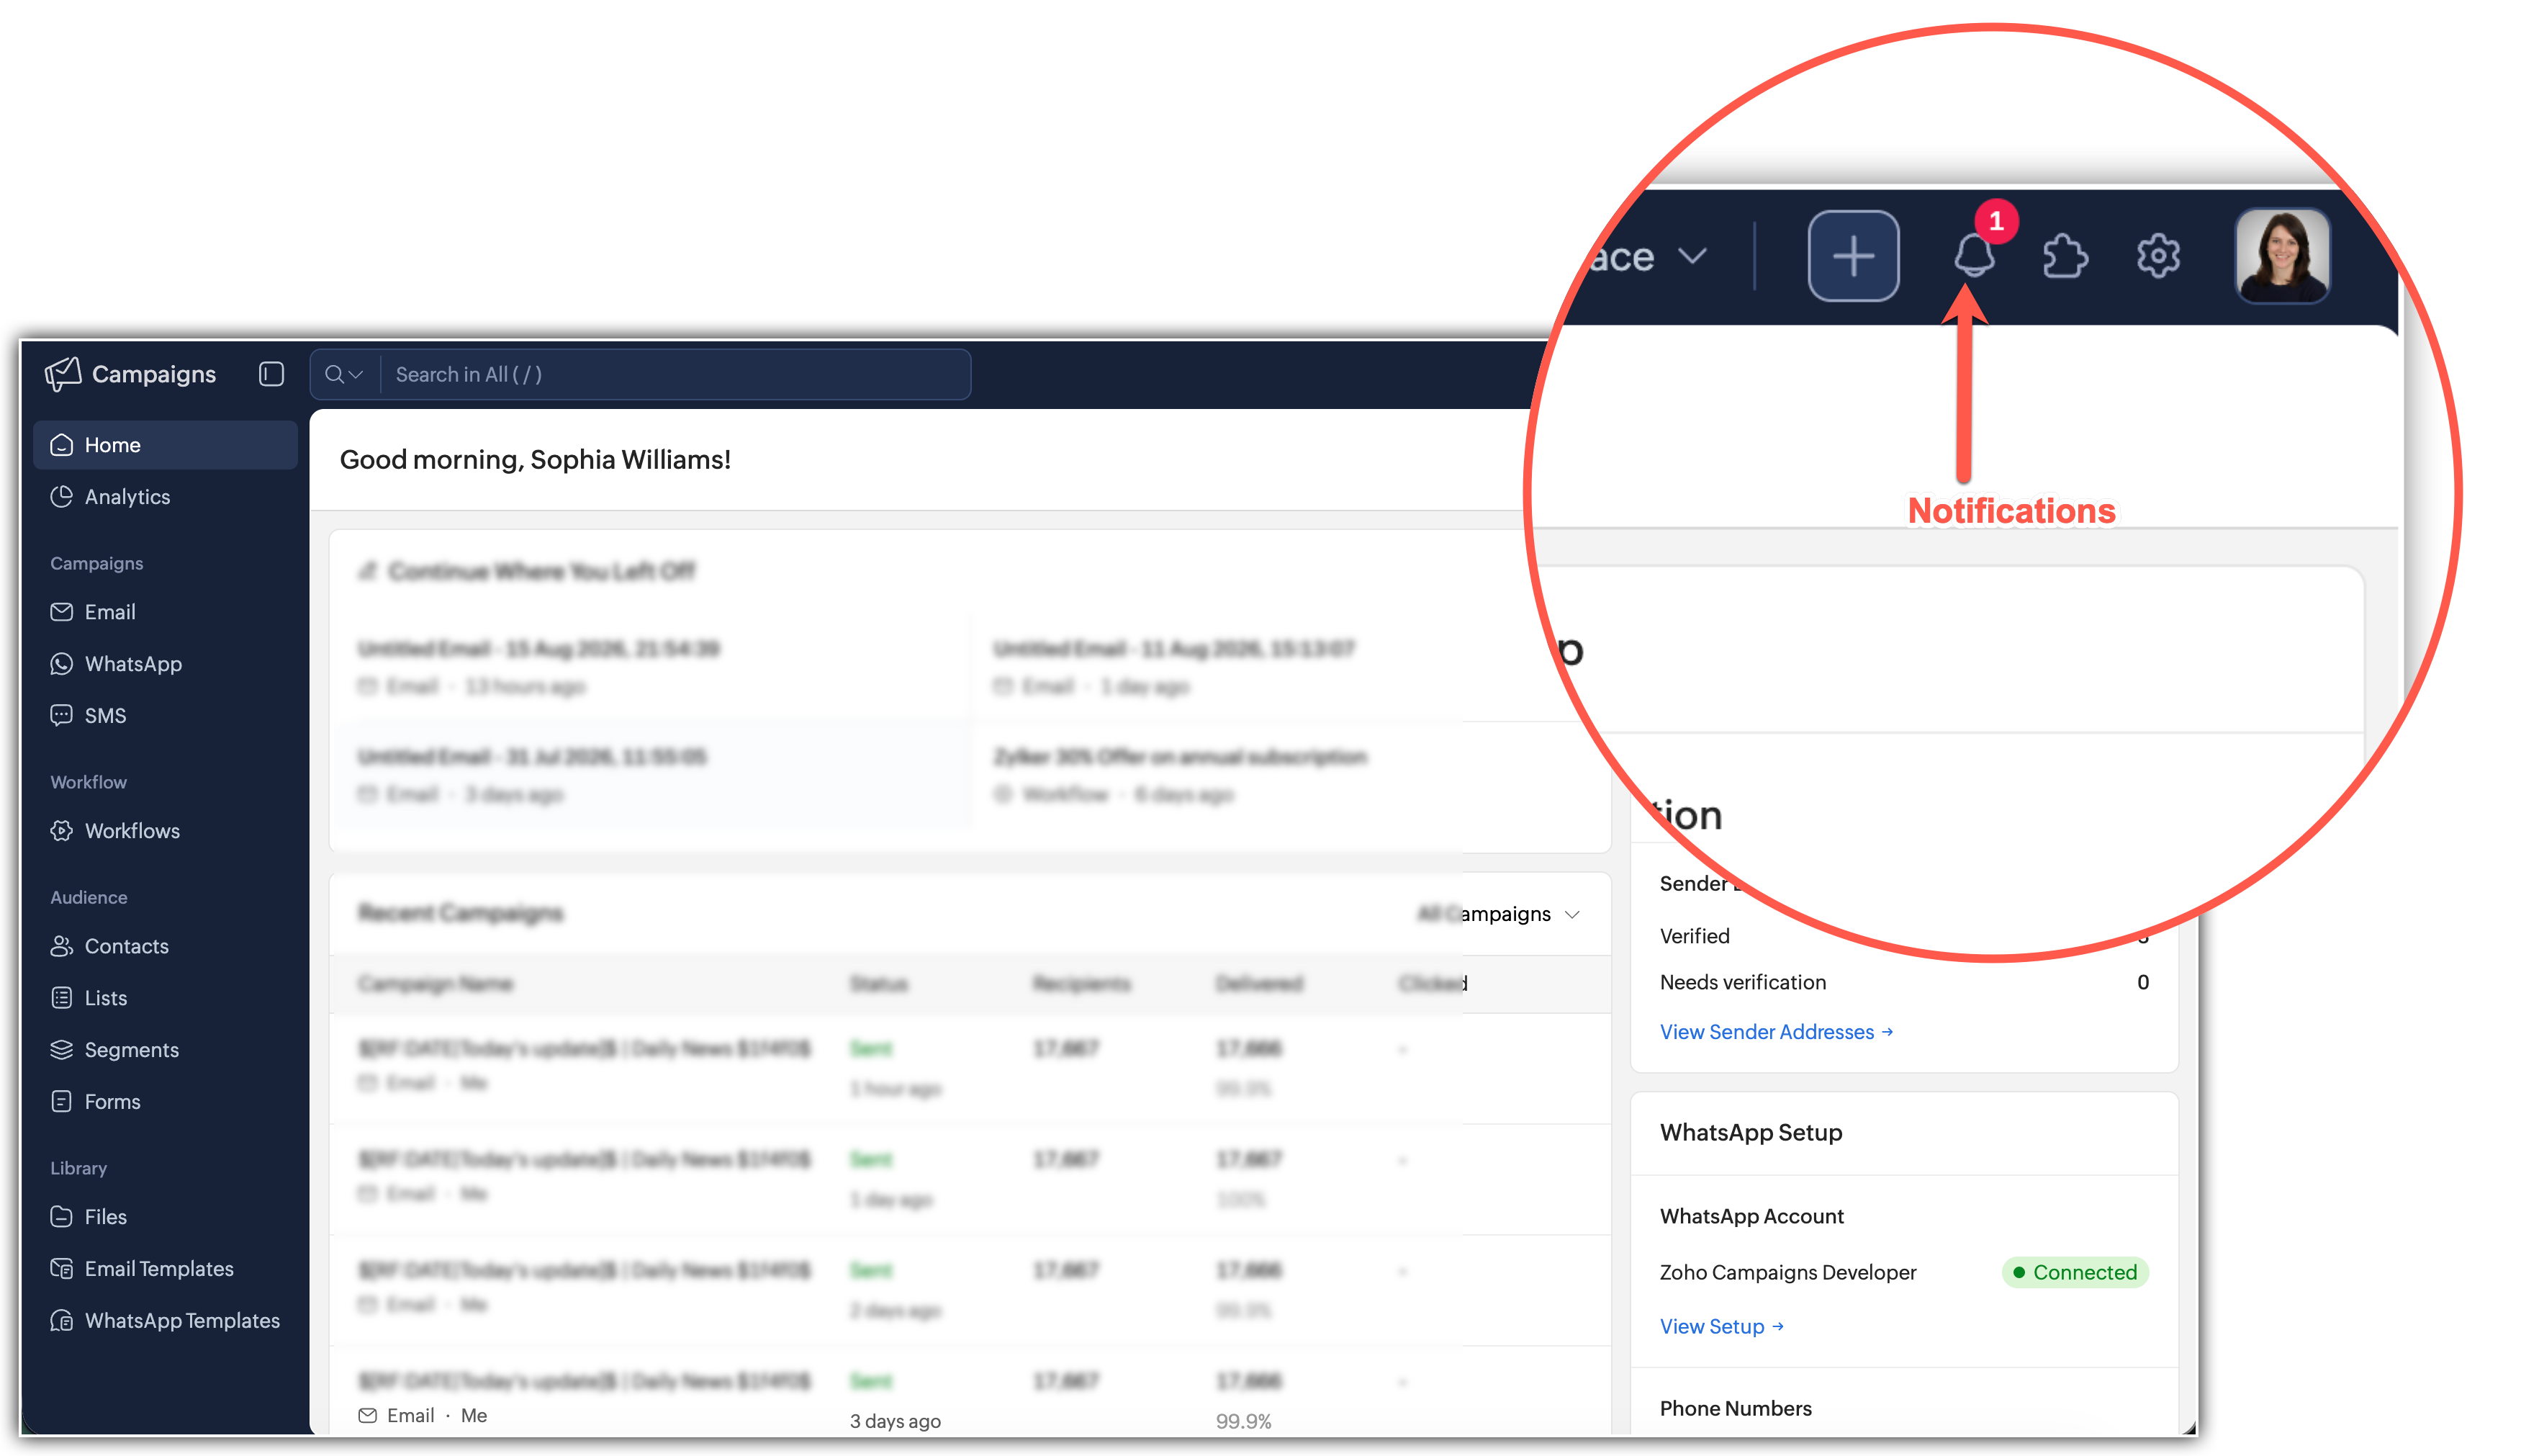The height and width of the screenshot is (1456, 2521).
Task: Open the search scope dropdown
Action: (344, 374)
